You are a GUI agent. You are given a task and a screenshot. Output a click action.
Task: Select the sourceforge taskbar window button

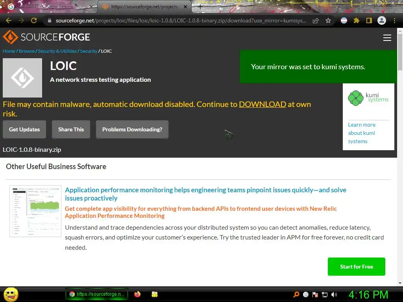coord(97,294)
